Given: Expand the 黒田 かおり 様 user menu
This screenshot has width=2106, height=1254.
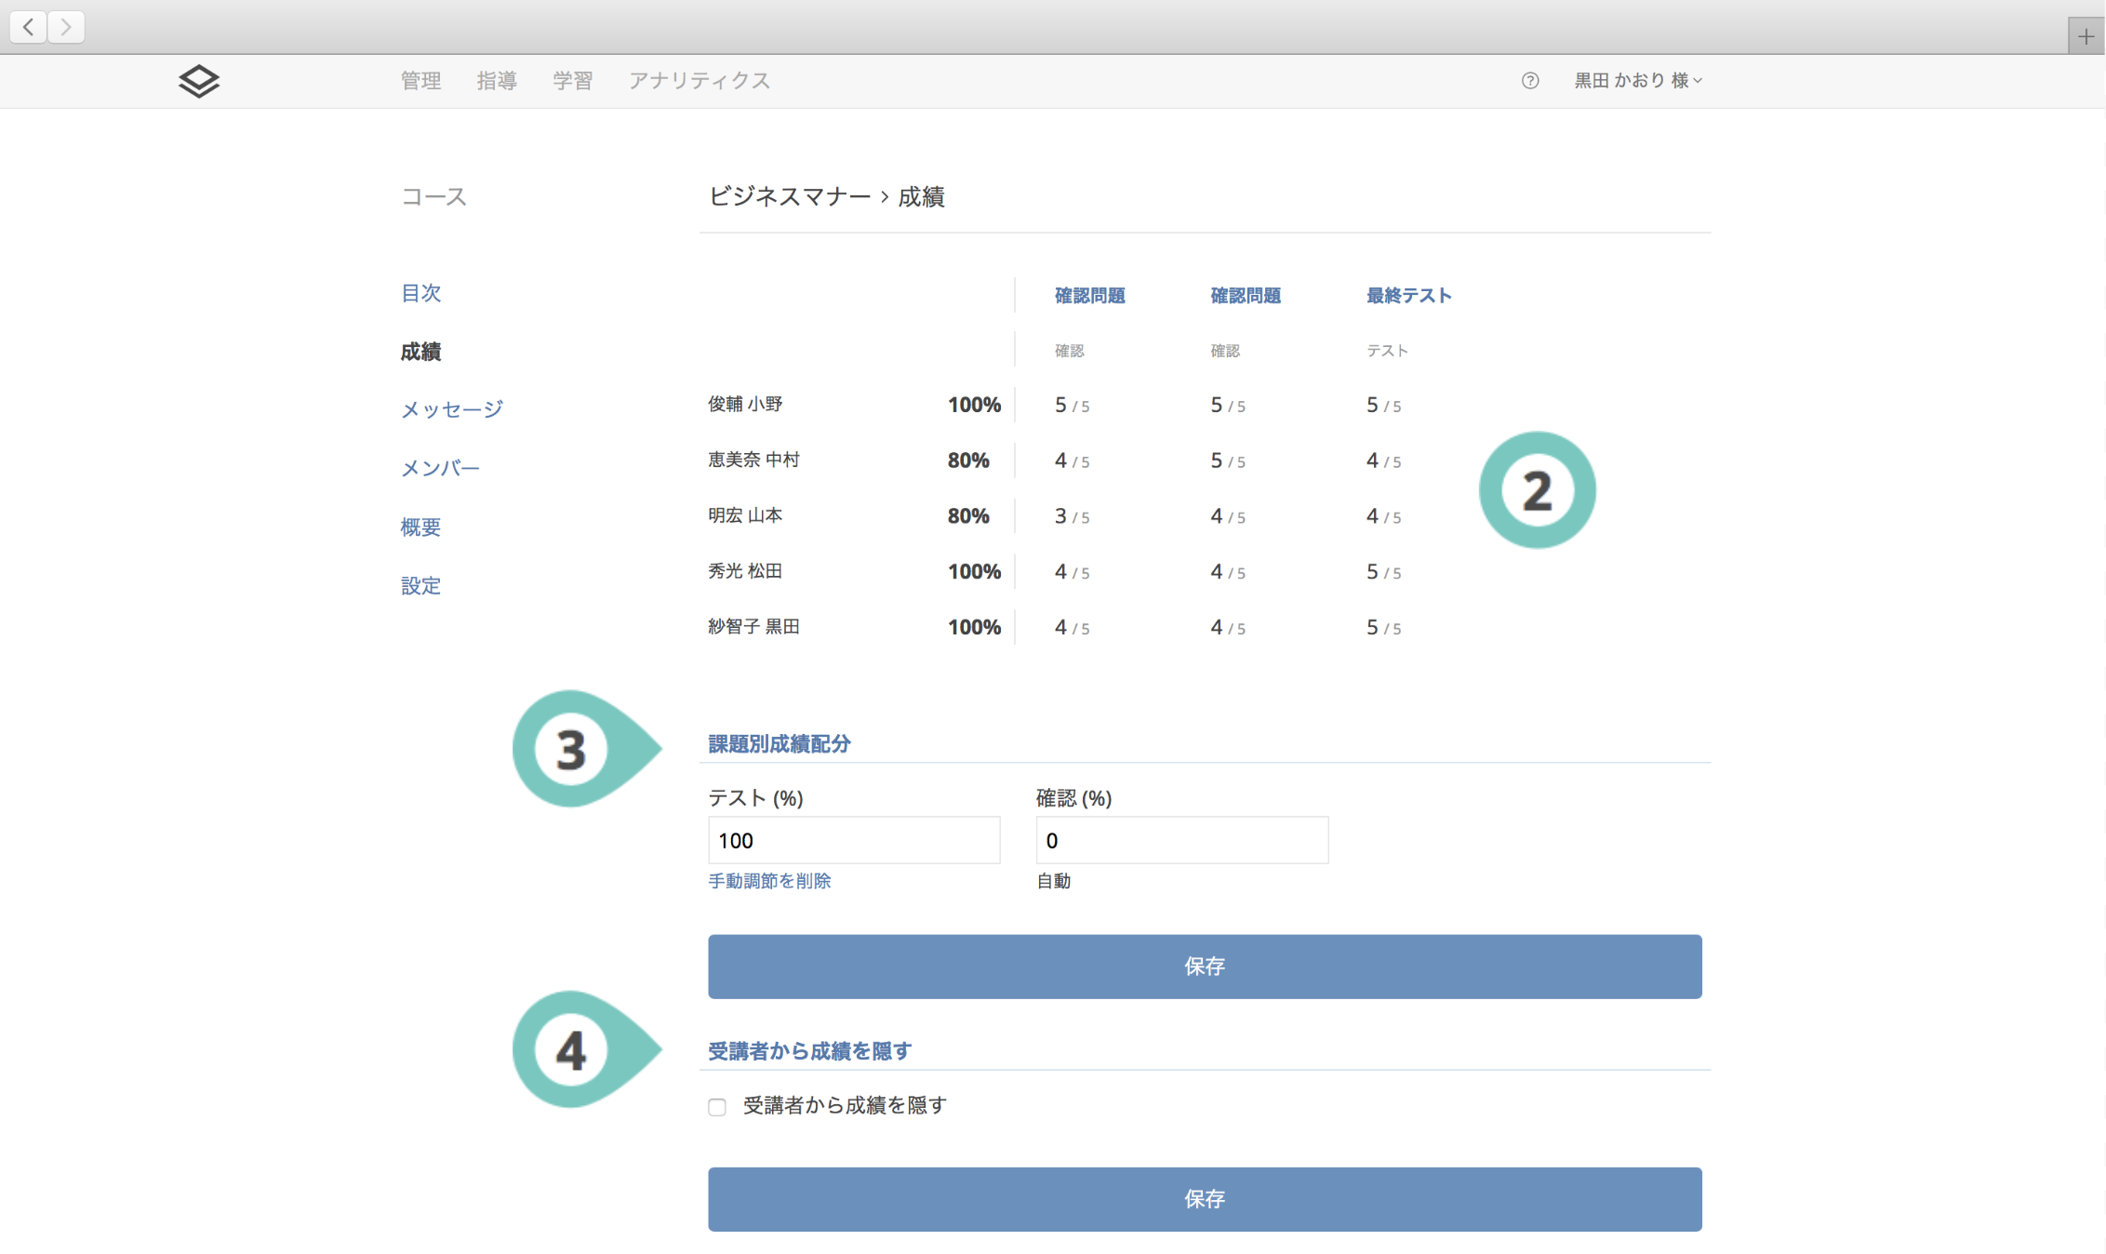Looking at the screenshot, I should tap(1638, 81).
